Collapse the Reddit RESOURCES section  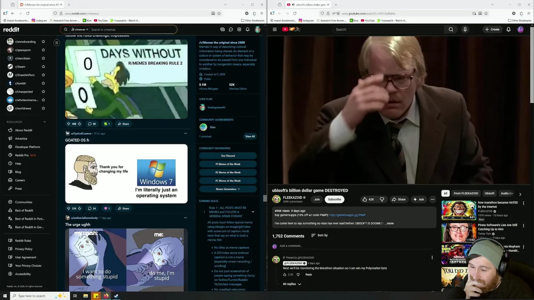tap(45, 122)
